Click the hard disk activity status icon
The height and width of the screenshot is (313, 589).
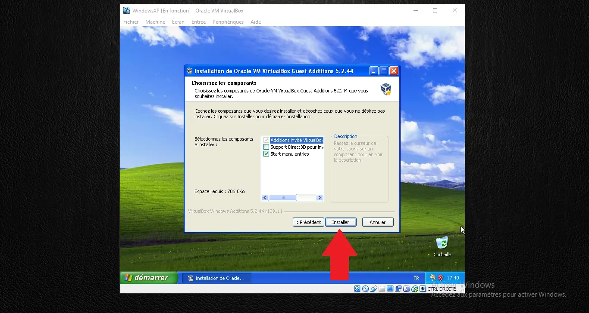357,289
